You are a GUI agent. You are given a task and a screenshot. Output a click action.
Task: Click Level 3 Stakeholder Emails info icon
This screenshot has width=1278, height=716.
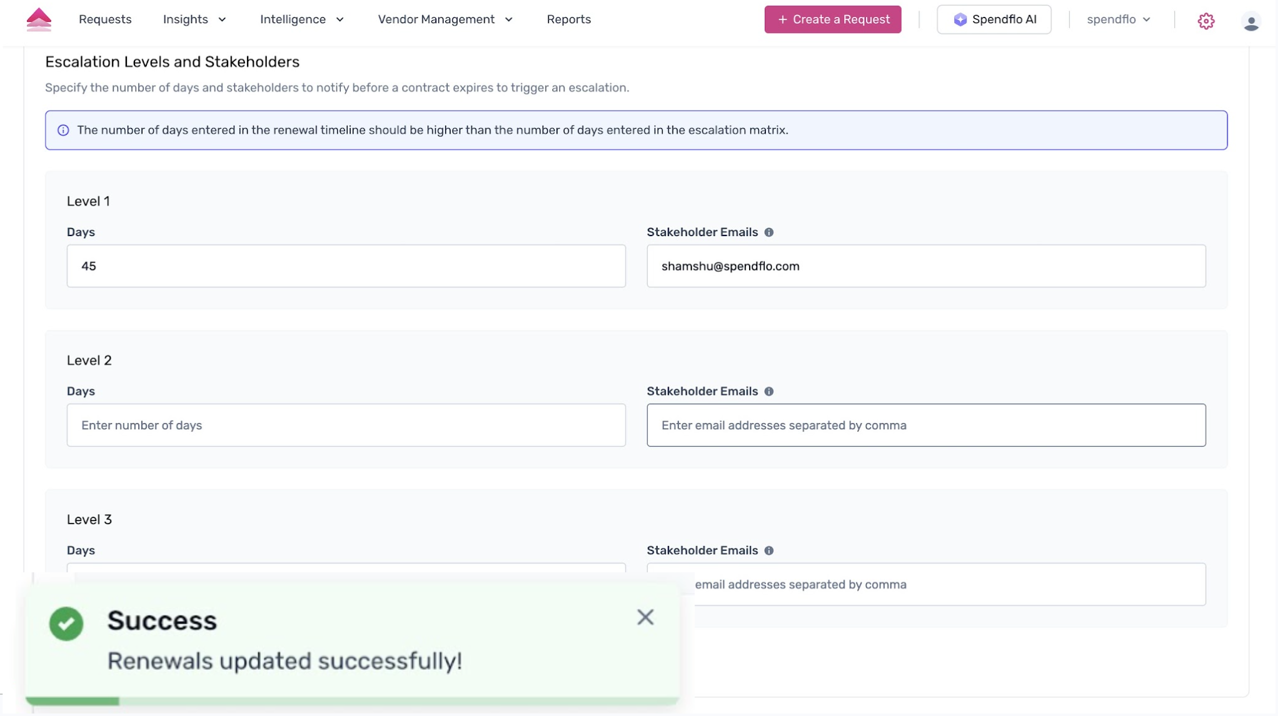(x=769, y=551)
